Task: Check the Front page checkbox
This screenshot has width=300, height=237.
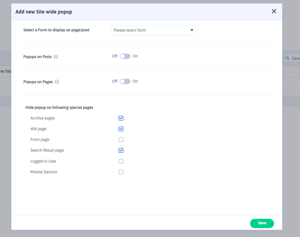Action: [x=121, y=140]
